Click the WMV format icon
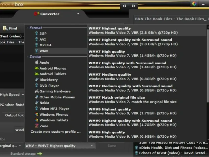 (37, 51)
